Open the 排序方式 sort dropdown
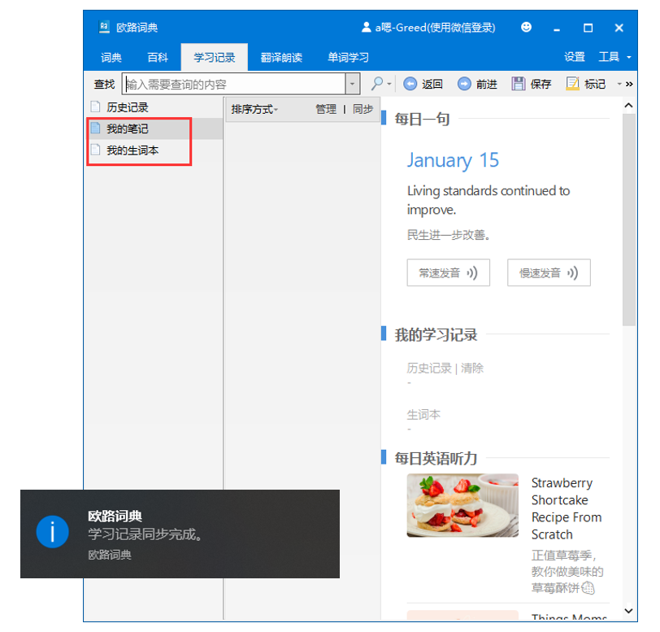The height and width of the screenshot is (632, 660). click(254, 110)
